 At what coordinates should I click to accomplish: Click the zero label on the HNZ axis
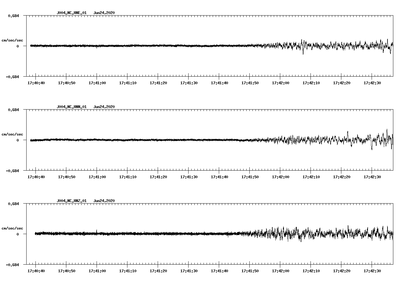click(x=18, y=234)
